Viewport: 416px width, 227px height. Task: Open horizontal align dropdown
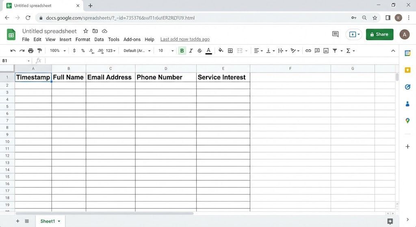[x=258, y=51]
